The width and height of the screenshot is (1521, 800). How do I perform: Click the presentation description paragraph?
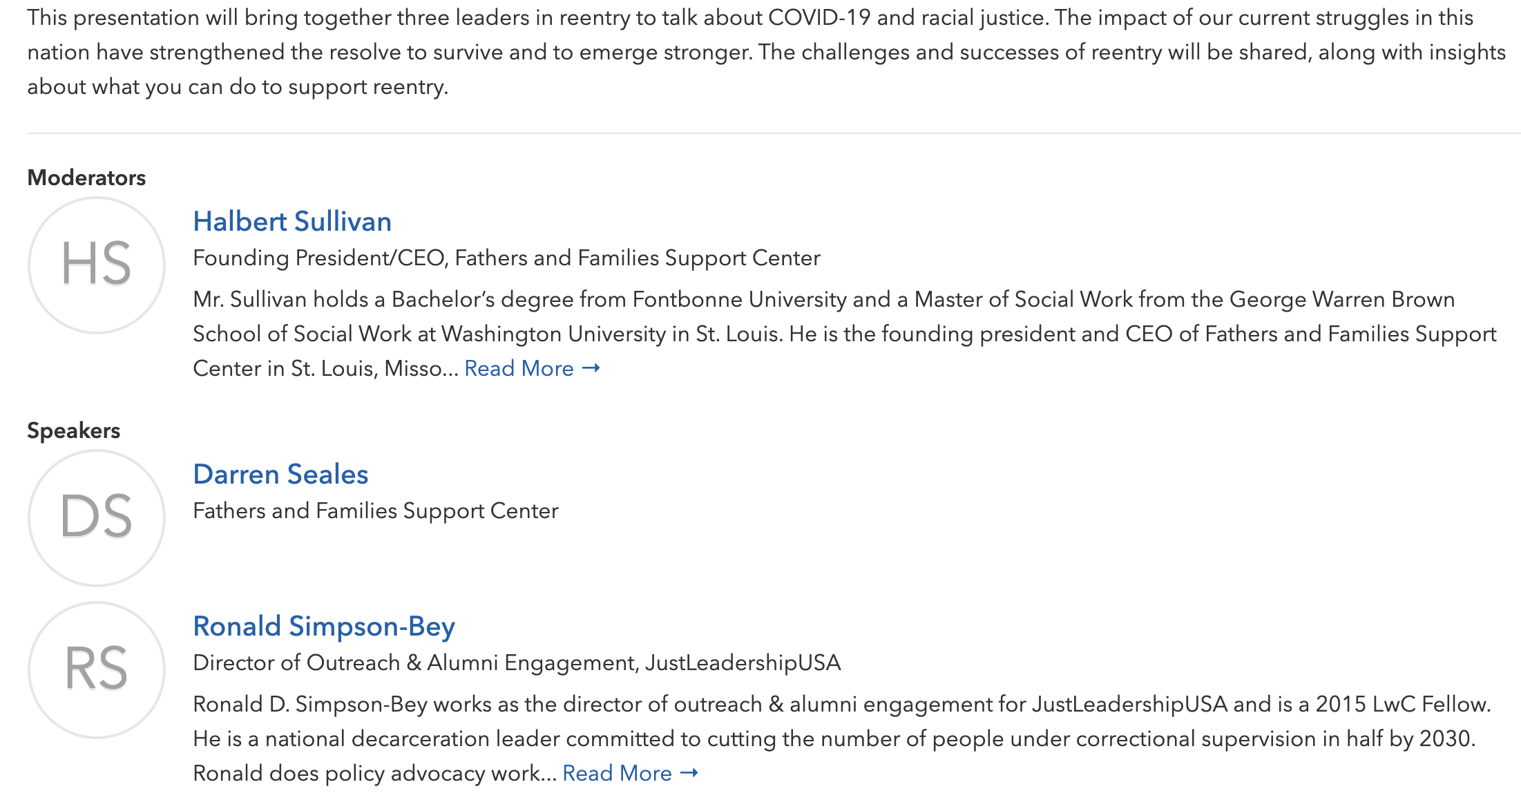click(x=767, y=53)
